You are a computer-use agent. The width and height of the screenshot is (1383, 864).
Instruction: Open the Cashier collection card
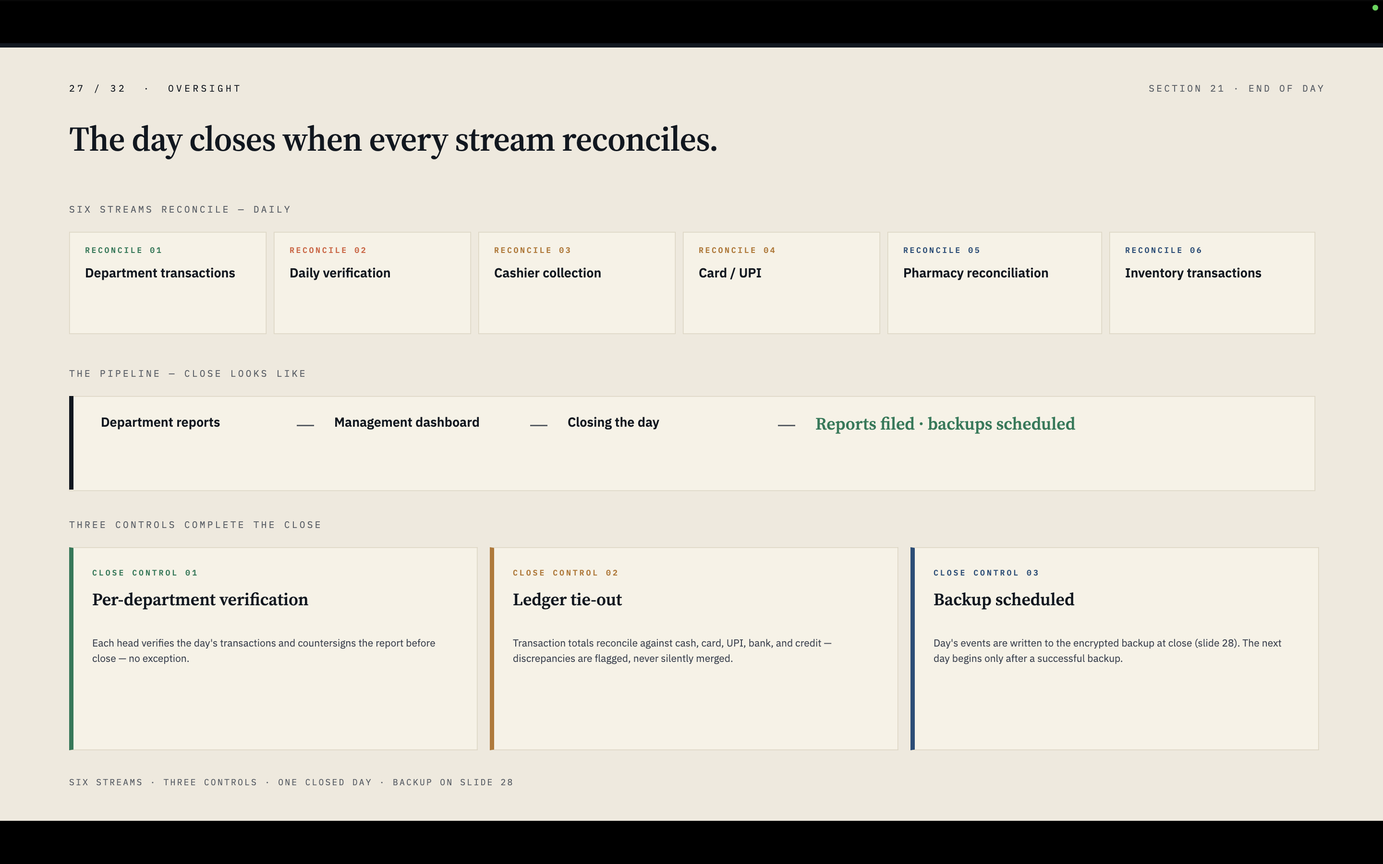[x=577, y=283]
